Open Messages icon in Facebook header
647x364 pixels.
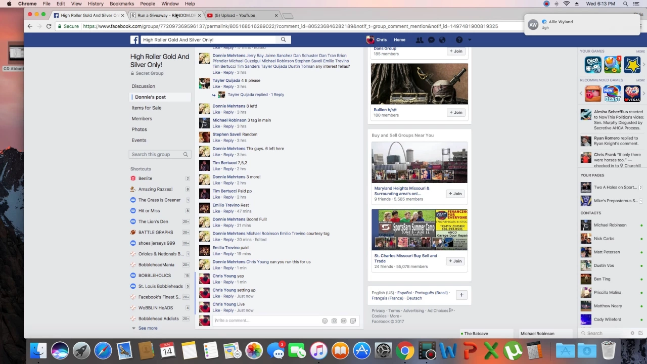pyautogui.click(x=431, y=40)
